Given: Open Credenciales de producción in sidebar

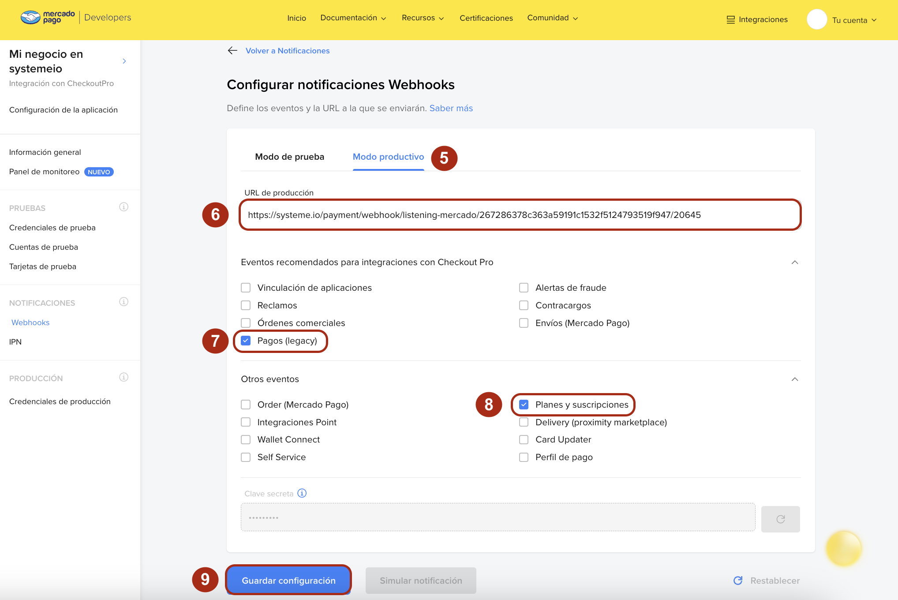Looking at the screenshot, I should [60, 401].
